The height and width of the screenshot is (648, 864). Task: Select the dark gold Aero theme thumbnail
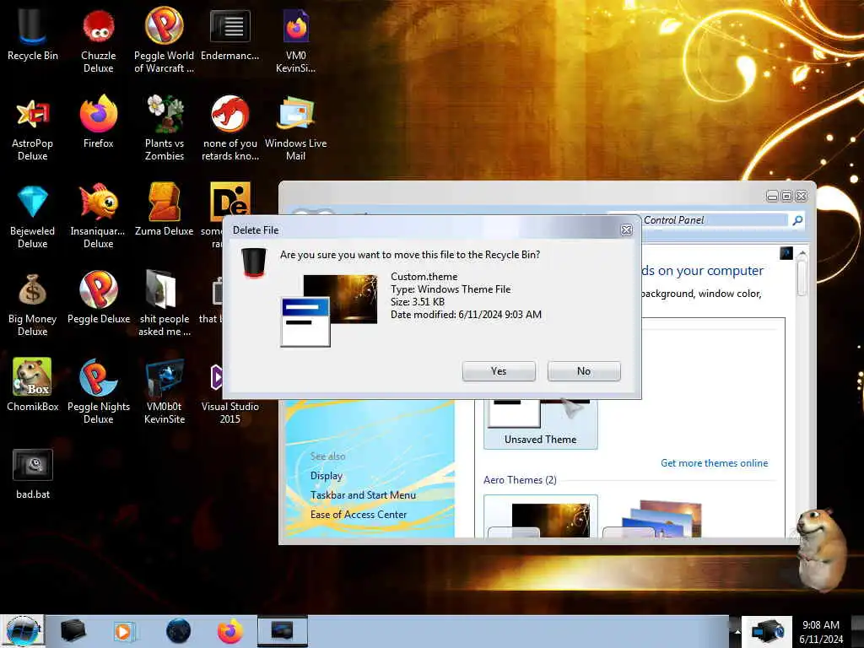pos(541,516)
